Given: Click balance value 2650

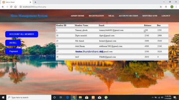Looking at the screenshot, I should [147, 57].
